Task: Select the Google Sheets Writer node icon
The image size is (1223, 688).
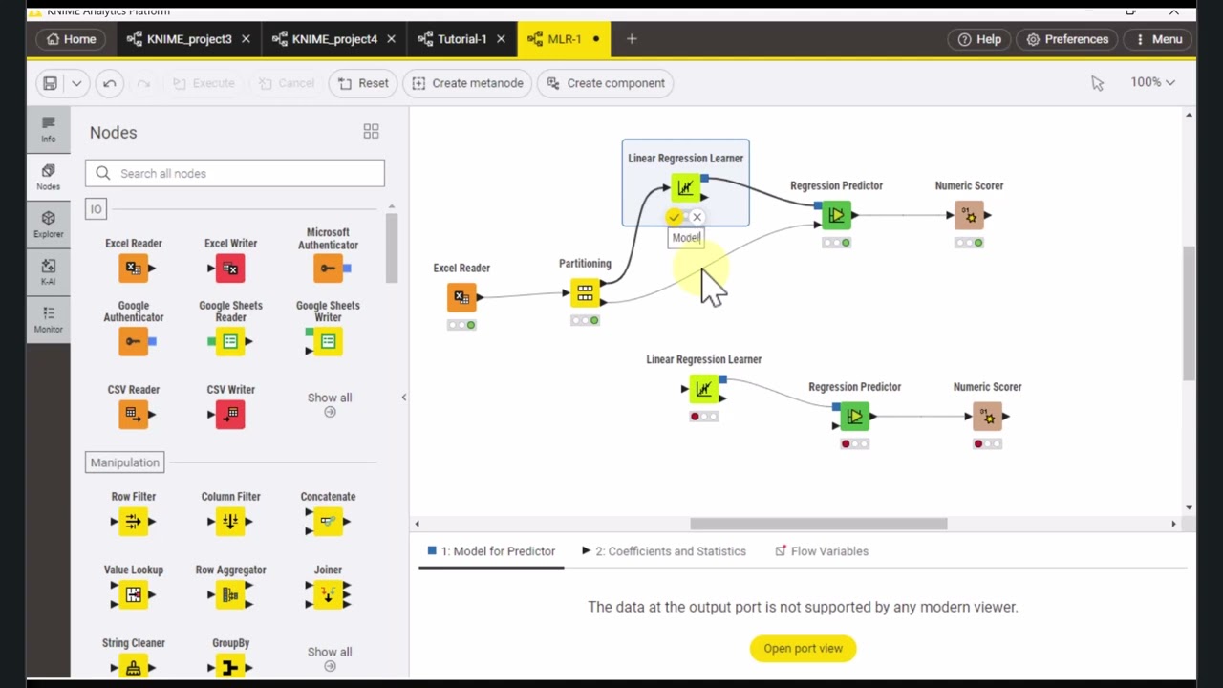Action: coord(326,341)
